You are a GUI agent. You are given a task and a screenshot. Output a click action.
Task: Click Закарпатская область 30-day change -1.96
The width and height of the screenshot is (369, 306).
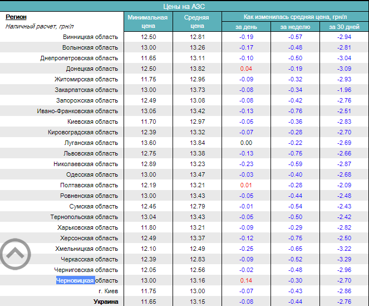(x=344, y=90)
